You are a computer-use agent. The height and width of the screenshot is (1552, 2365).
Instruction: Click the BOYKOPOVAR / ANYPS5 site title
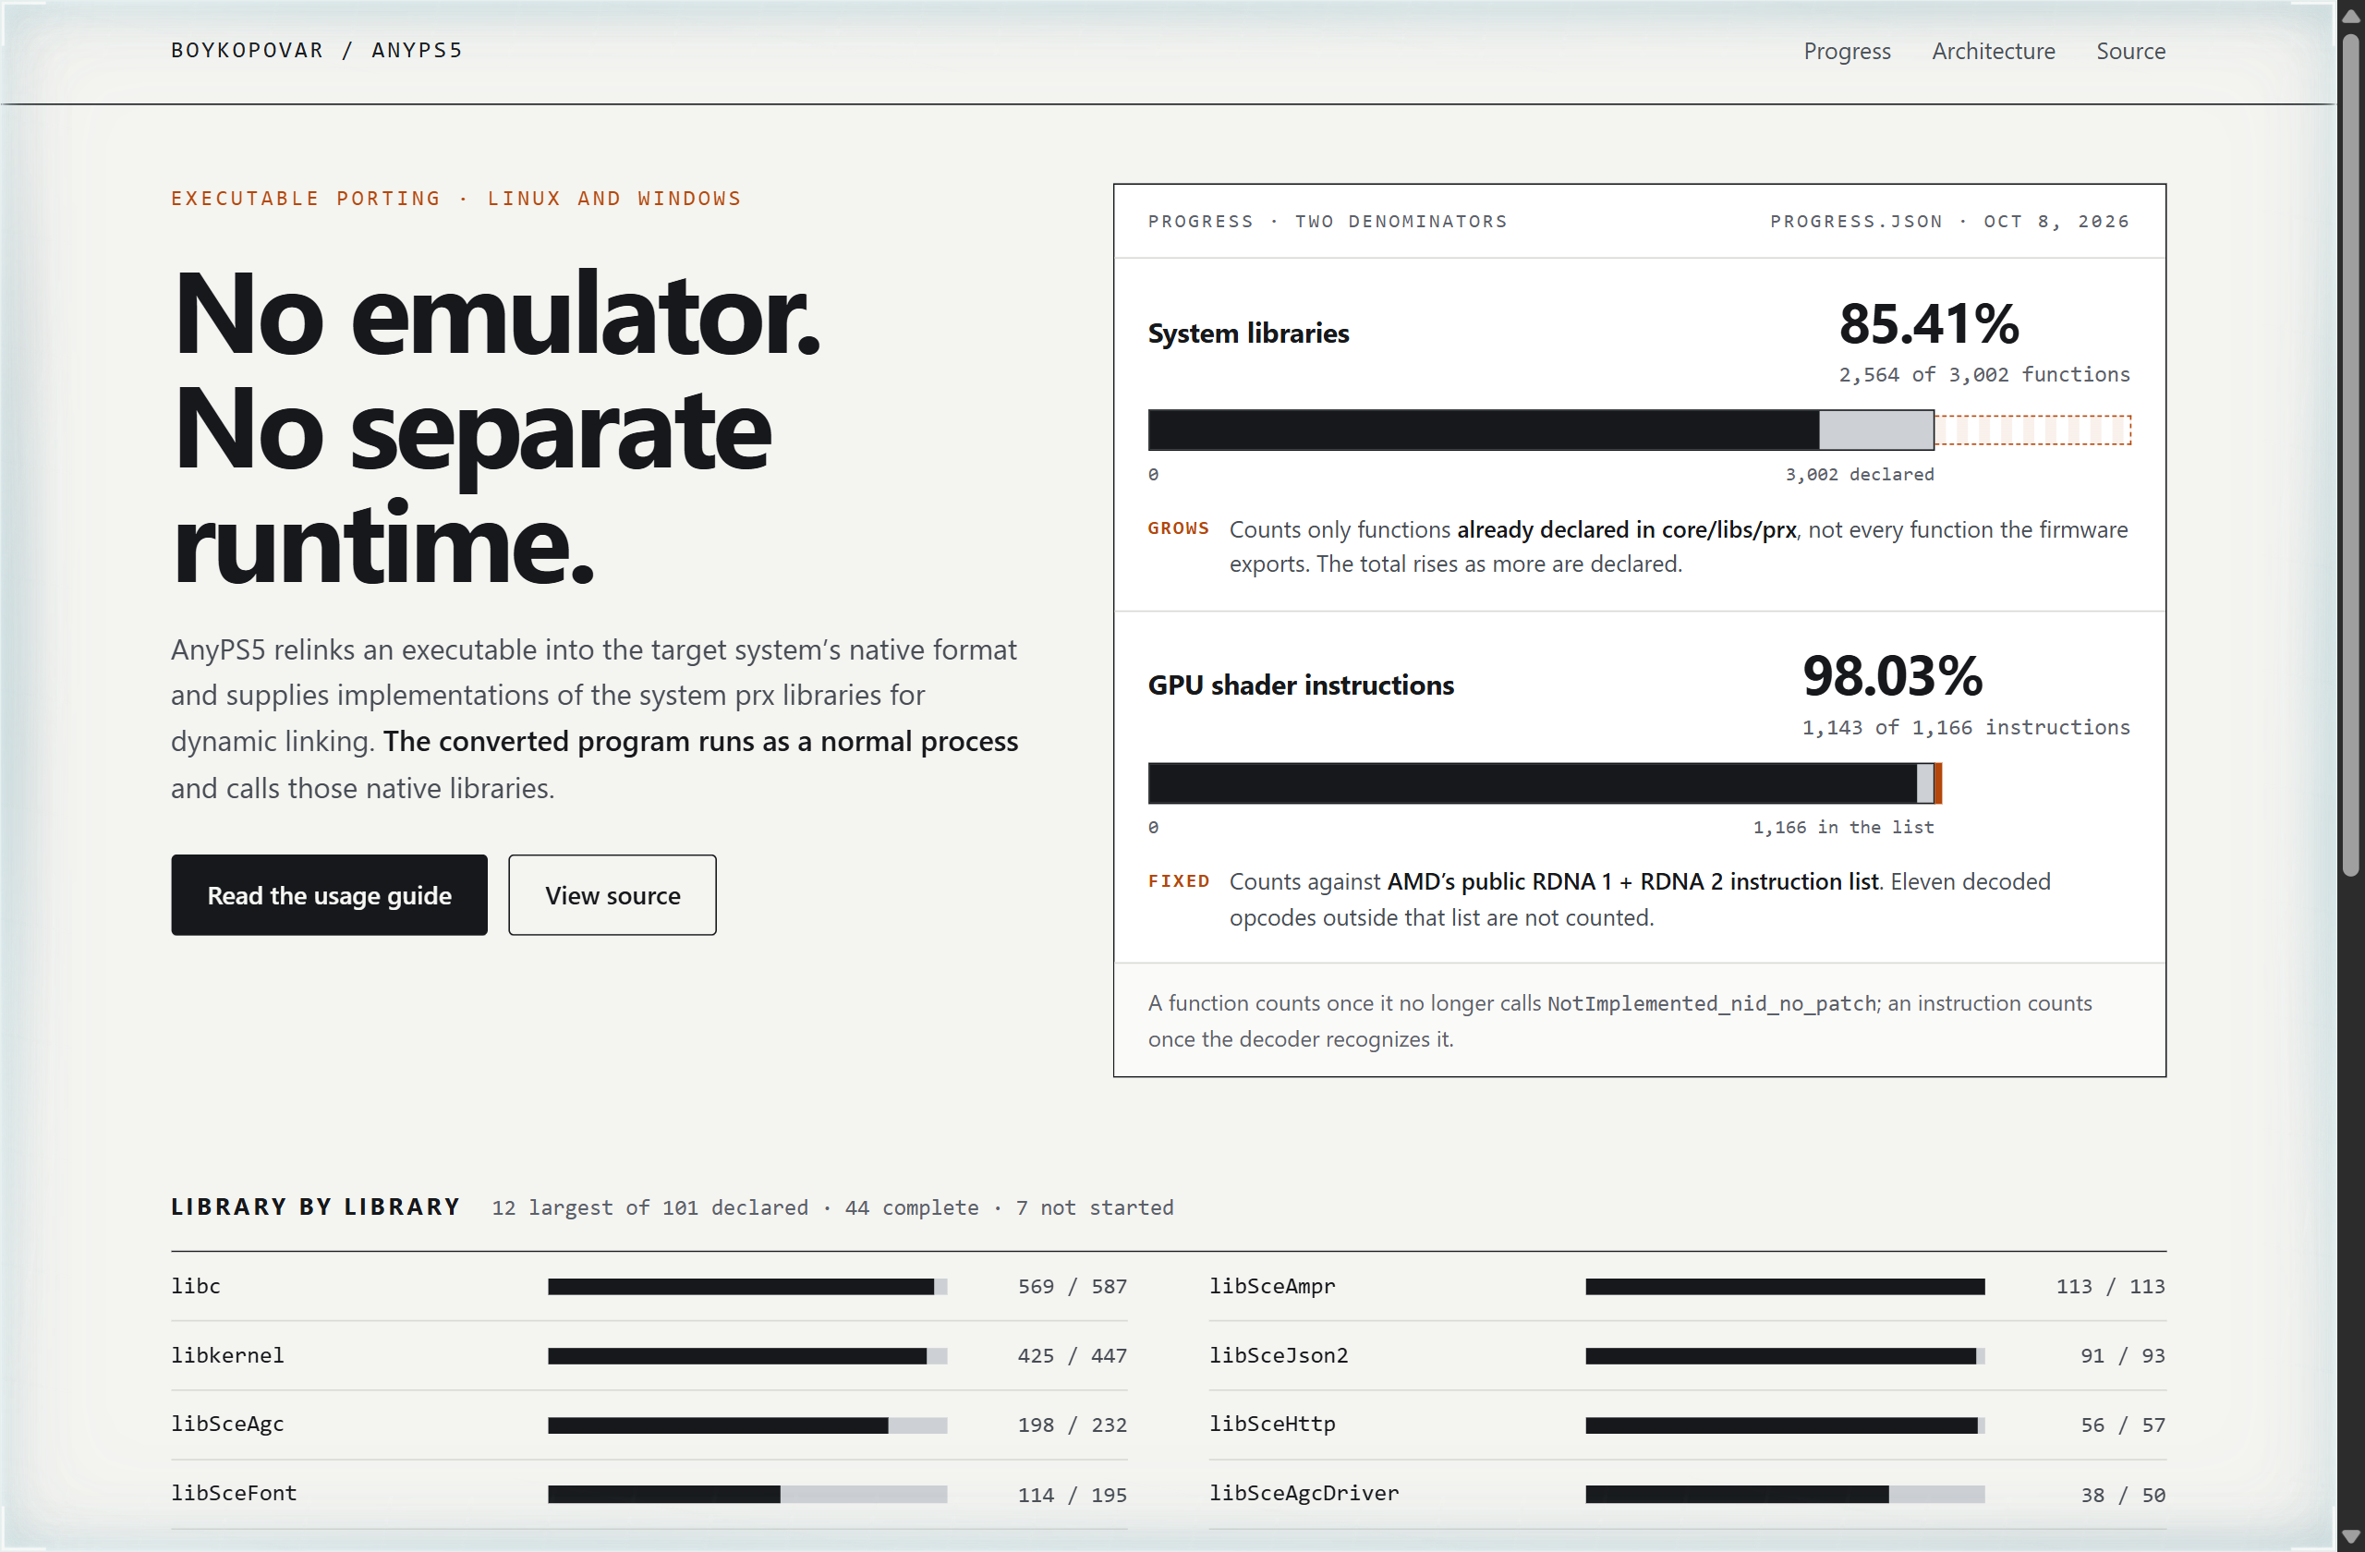coord(317,50)
